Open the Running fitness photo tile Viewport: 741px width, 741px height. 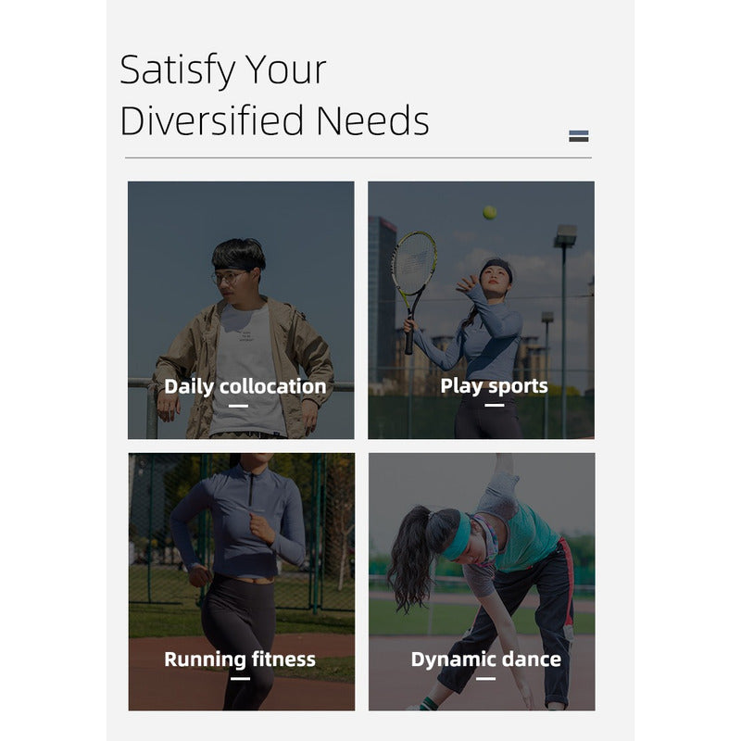click(242, 582)
